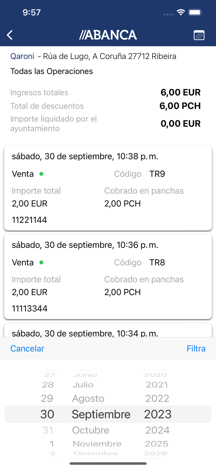216x469 pixels.
Task: Tap the cellular signal dots in status bar
Action: 168,14
